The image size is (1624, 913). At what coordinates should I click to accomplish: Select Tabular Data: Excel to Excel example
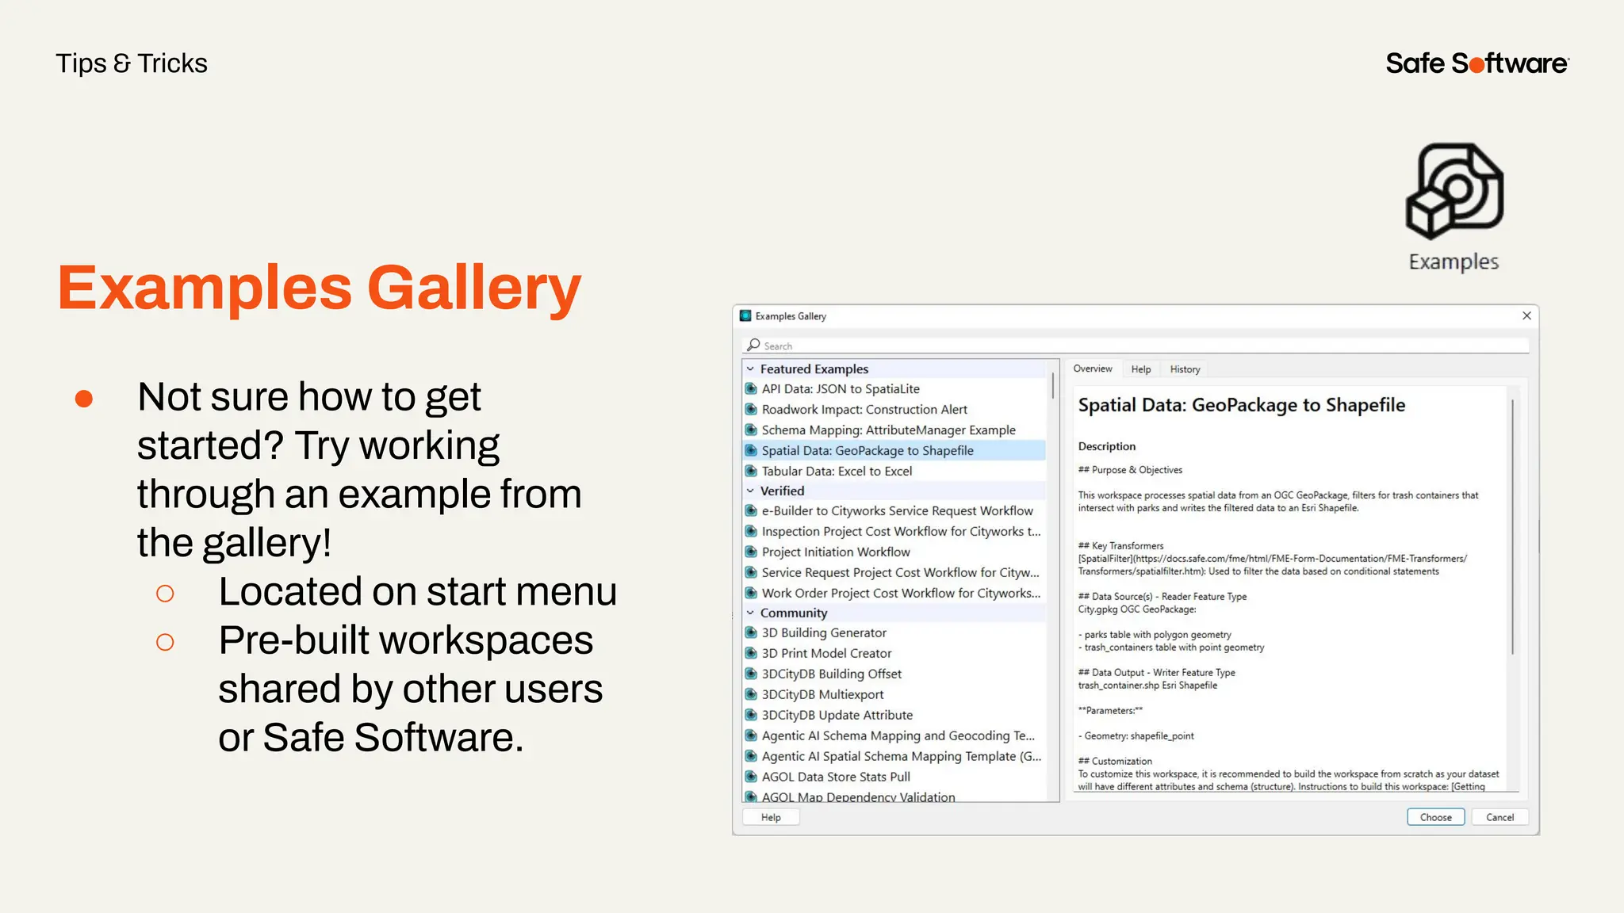coord(837,471)
